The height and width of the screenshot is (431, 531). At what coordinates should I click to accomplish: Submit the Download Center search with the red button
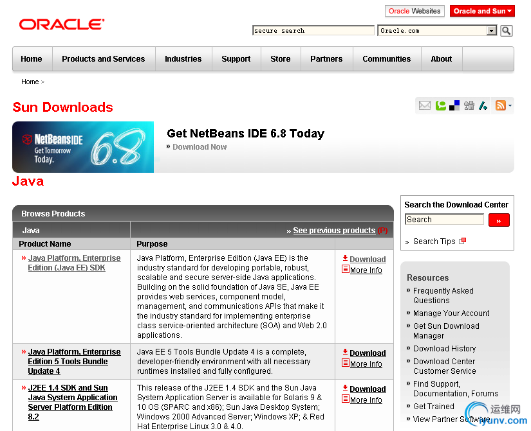pos(499,220)
